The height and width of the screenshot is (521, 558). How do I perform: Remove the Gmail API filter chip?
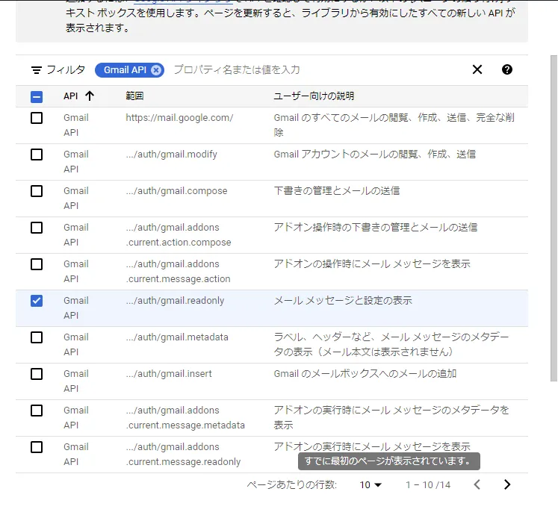[x=156, y=70]
